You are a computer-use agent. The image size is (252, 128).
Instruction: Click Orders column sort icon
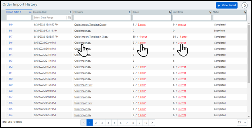click(170, 12)
